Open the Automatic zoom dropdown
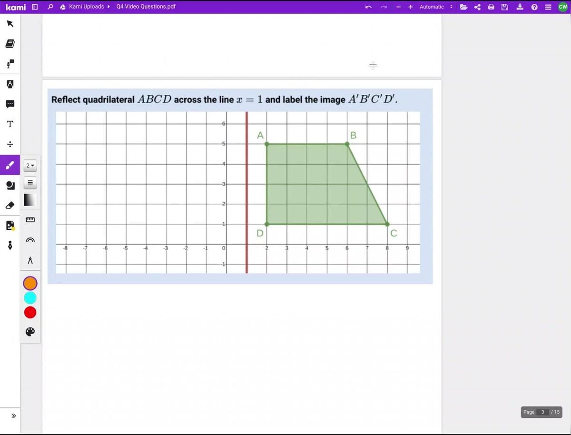This screenshot has width=571, height=435. tap(435, 7)
